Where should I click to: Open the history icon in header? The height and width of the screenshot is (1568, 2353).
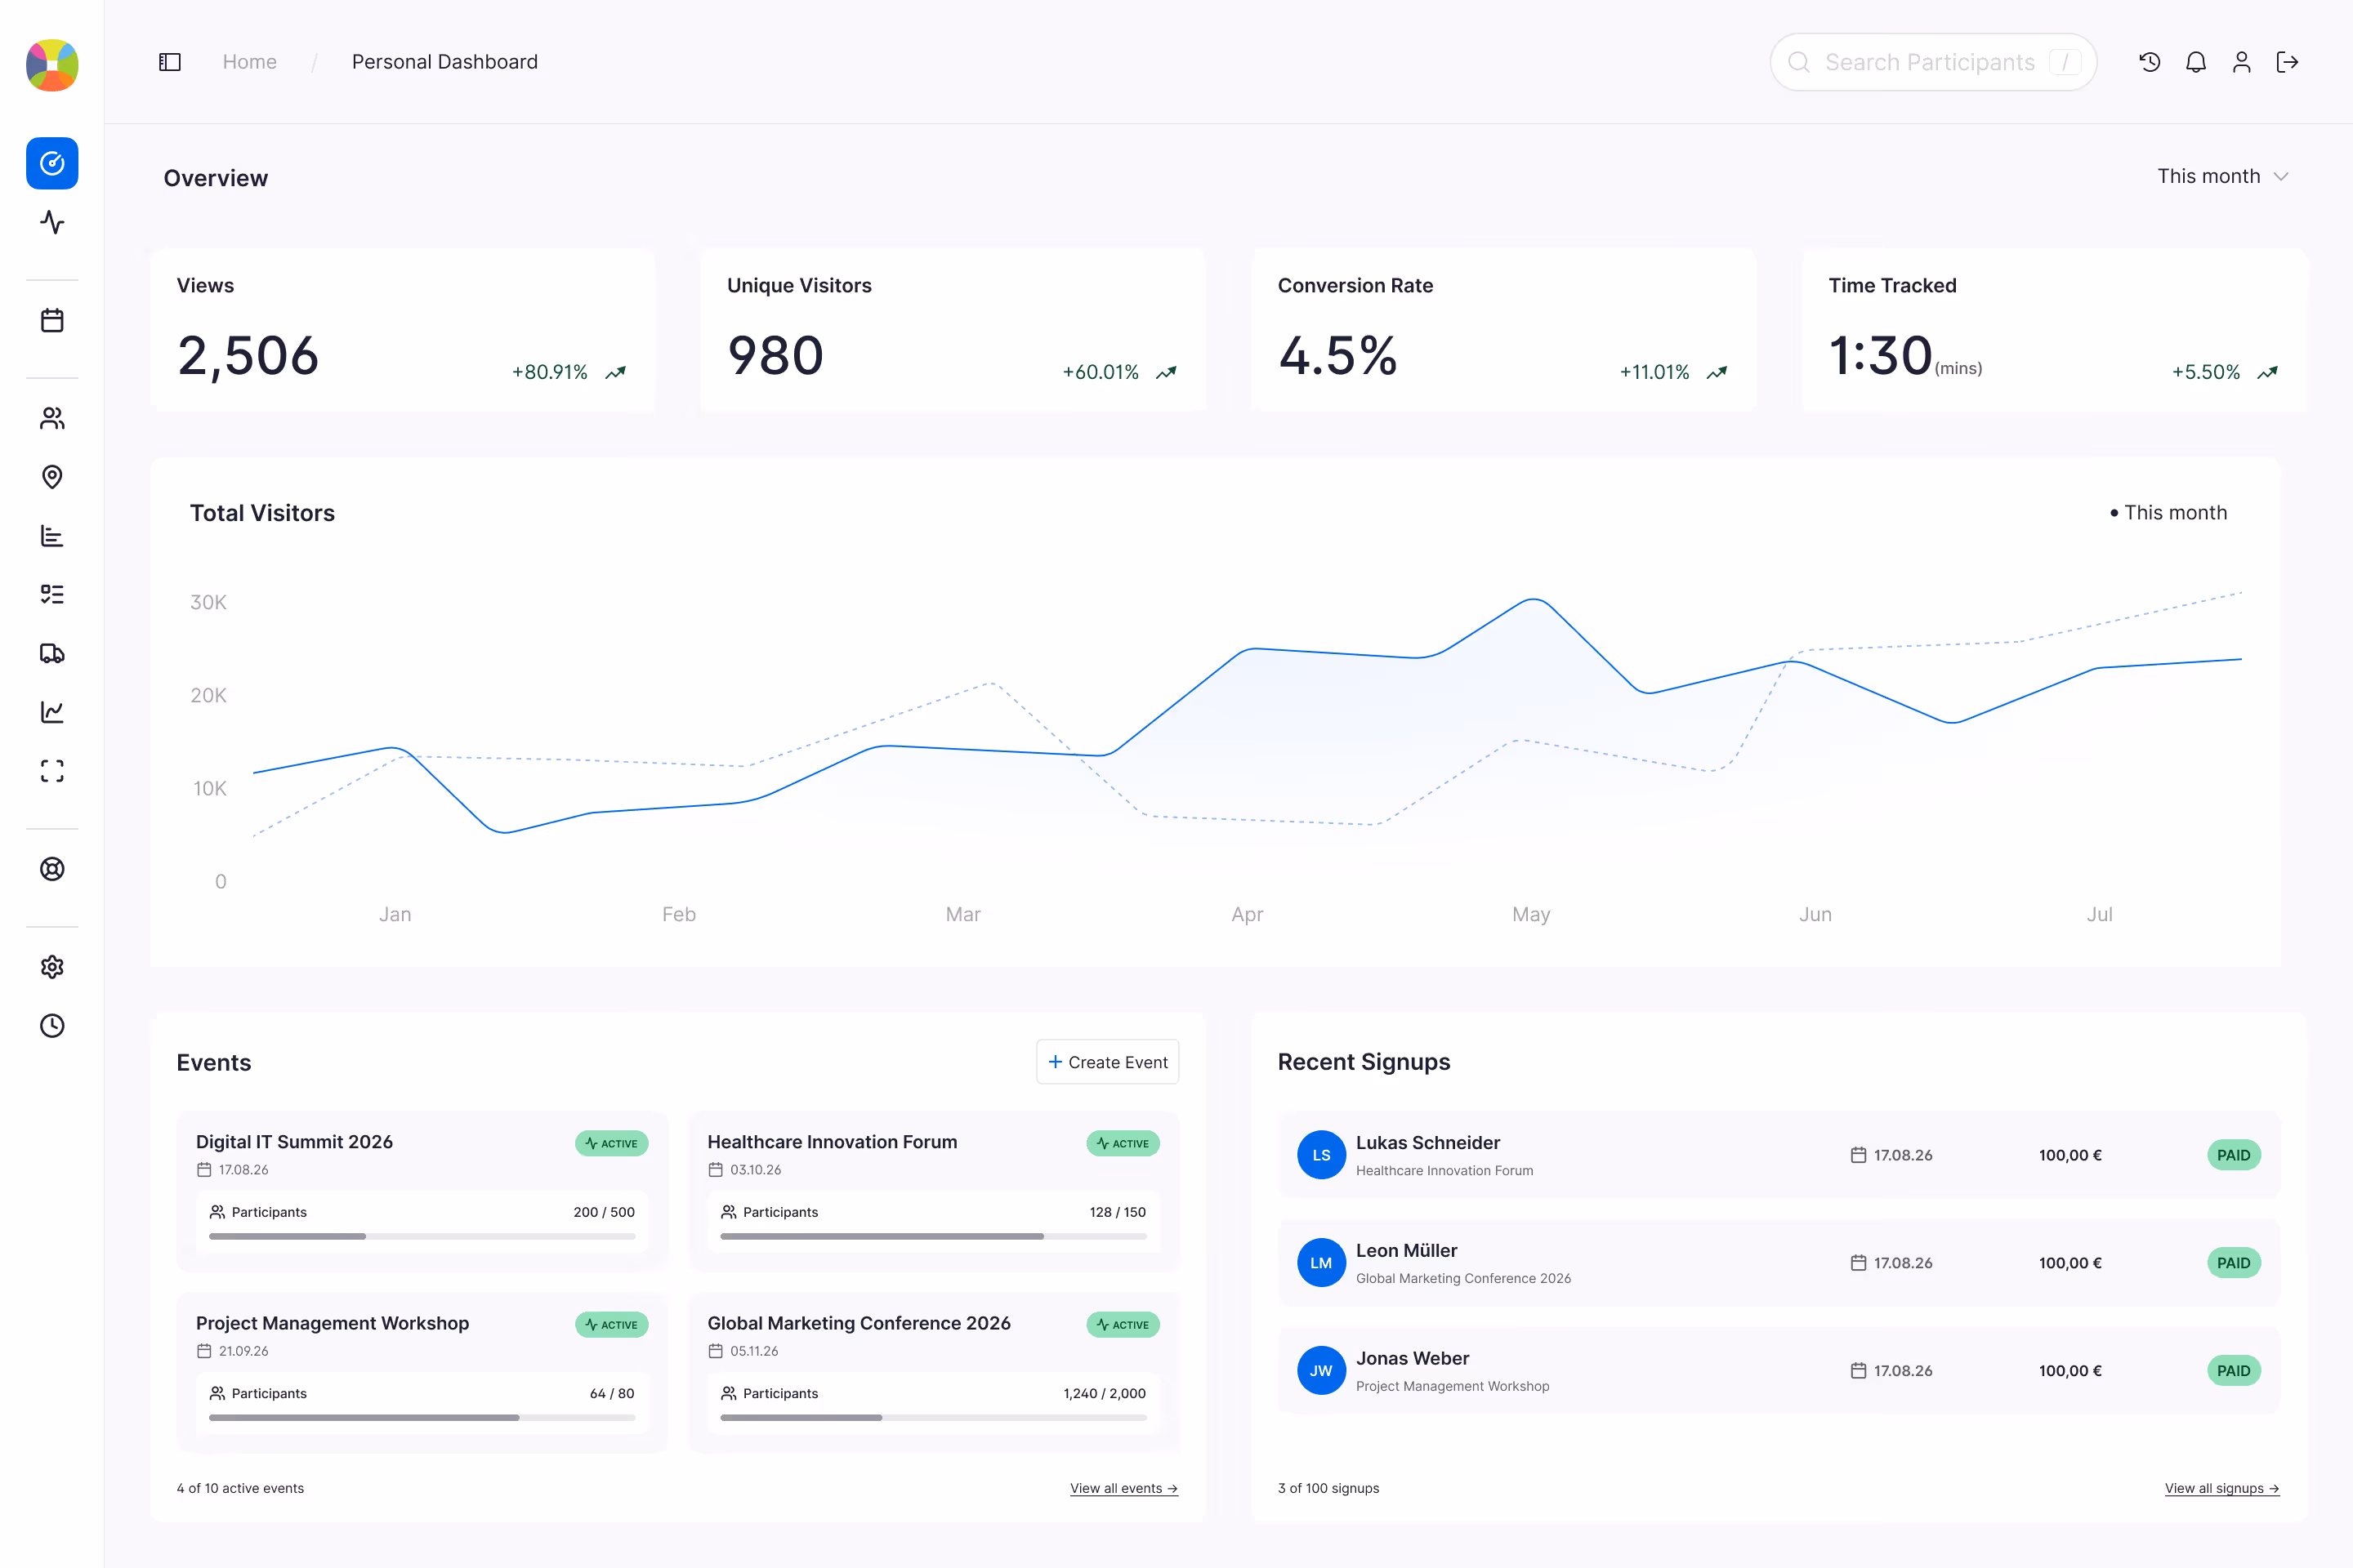(x=2150, y=62)
